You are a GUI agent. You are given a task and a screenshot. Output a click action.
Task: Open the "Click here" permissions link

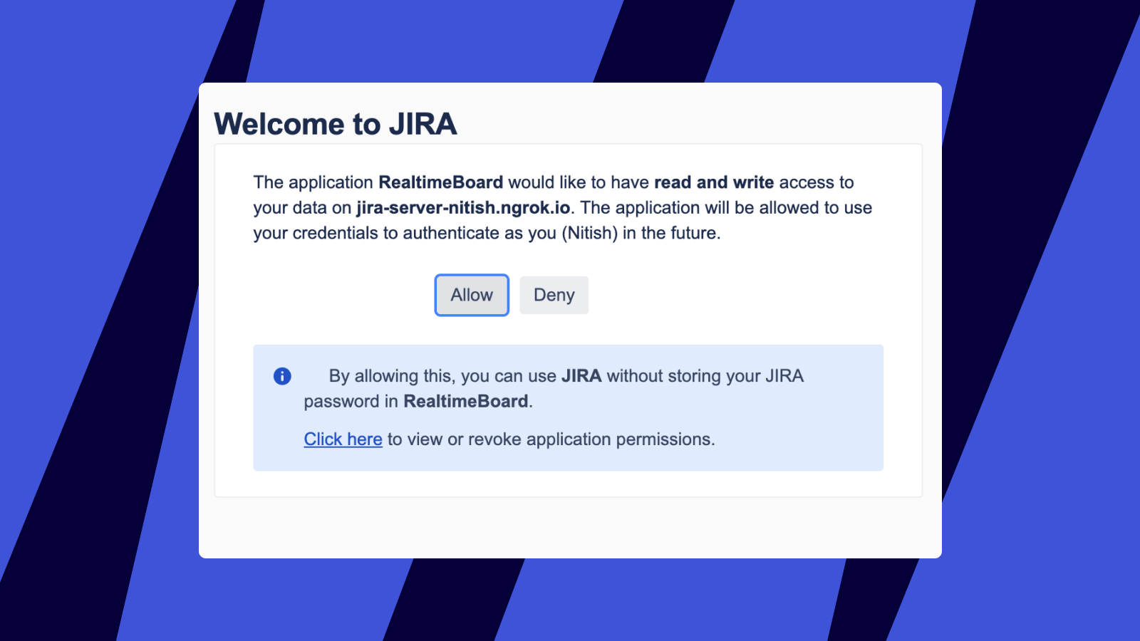click(x=343, y=439)
